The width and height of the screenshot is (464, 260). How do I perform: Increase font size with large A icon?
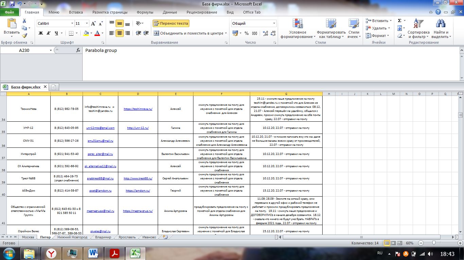[93, 23]
